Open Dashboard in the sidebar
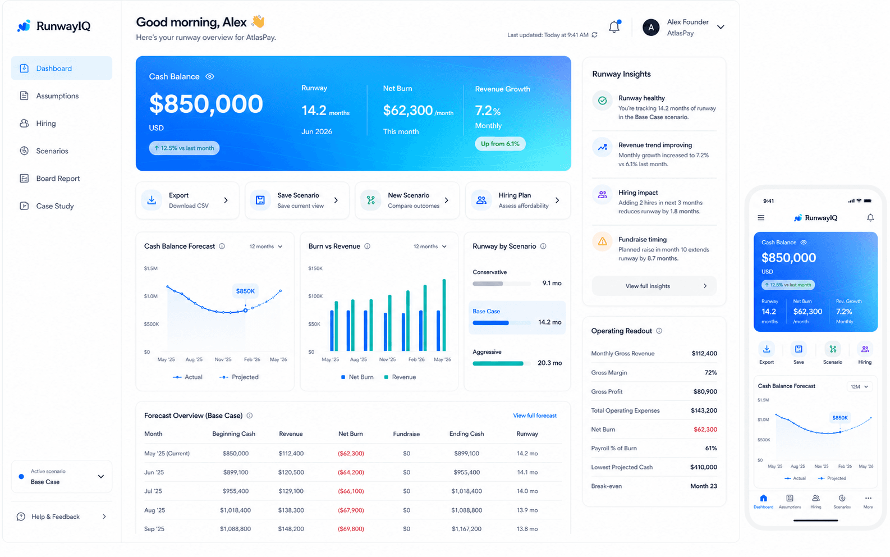The image size is (890, 557). click(x=62, y=68)
